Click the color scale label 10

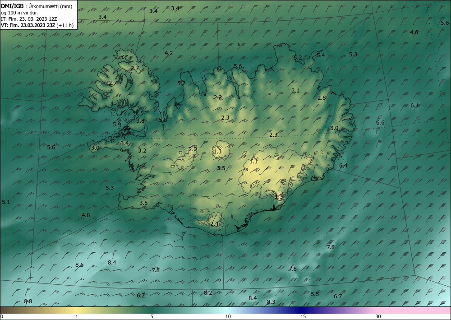pos(228,316)
